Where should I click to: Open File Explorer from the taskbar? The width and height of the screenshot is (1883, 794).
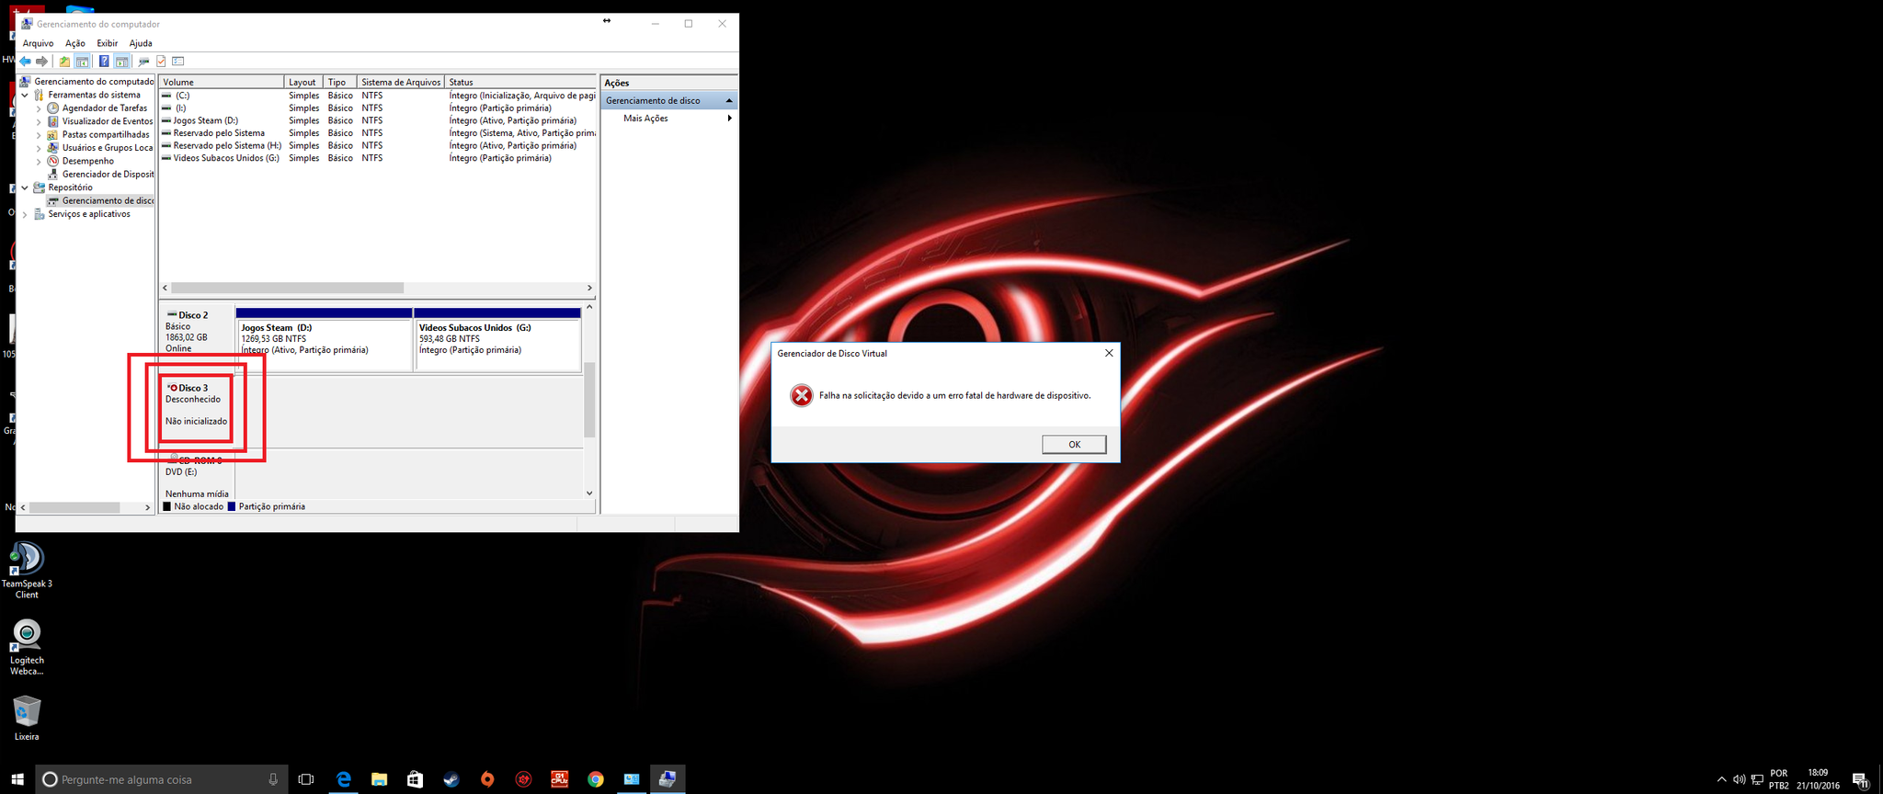click(379, 779)
